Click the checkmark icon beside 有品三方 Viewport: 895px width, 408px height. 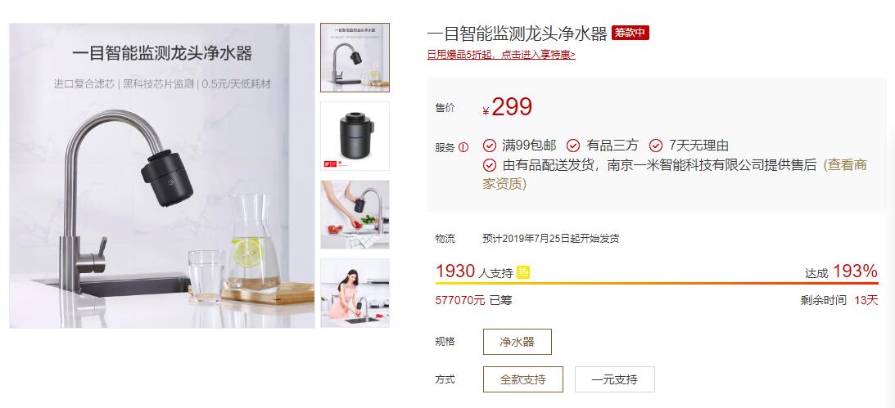click(573, 146)
